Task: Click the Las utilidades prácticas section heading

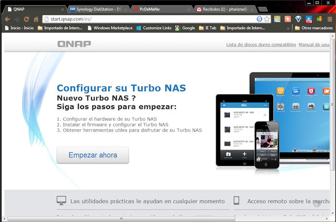Action: tap(147, 201)
